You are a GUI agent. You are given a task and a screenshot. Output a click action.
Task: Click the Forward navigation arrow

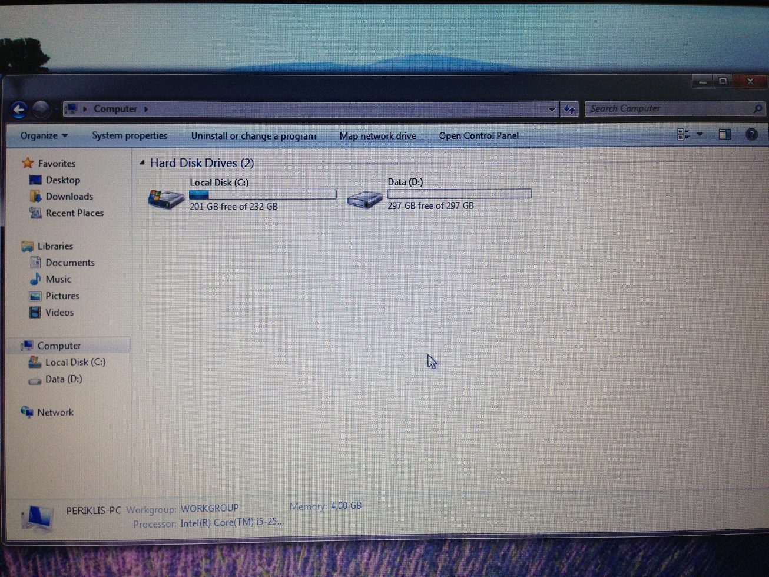[41, 110]
